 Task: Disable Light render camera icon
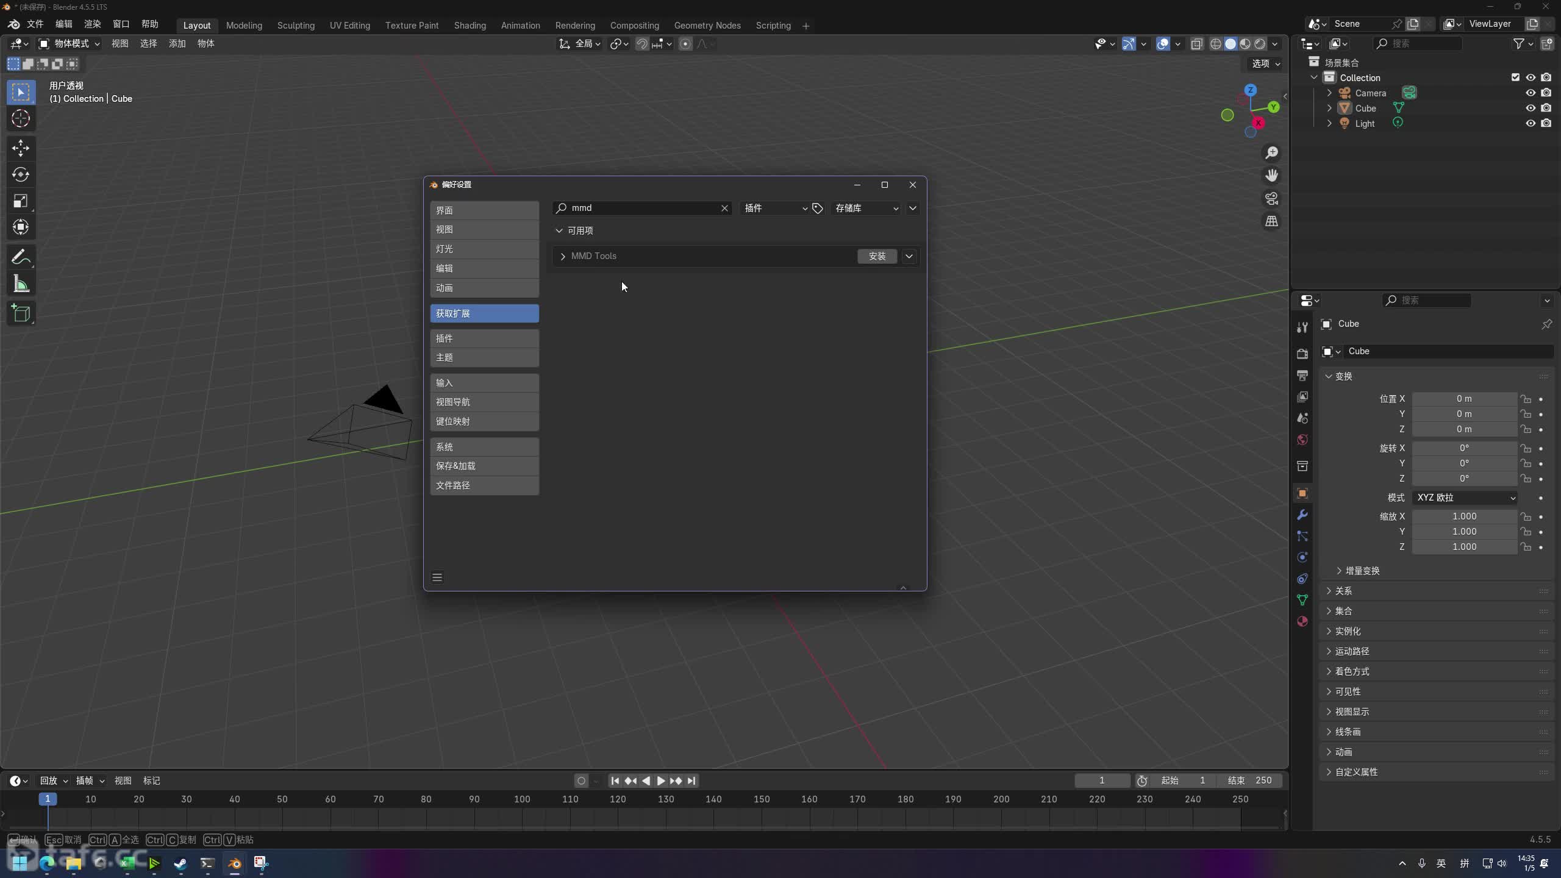pyautogui.click(x=1546, y=123)
